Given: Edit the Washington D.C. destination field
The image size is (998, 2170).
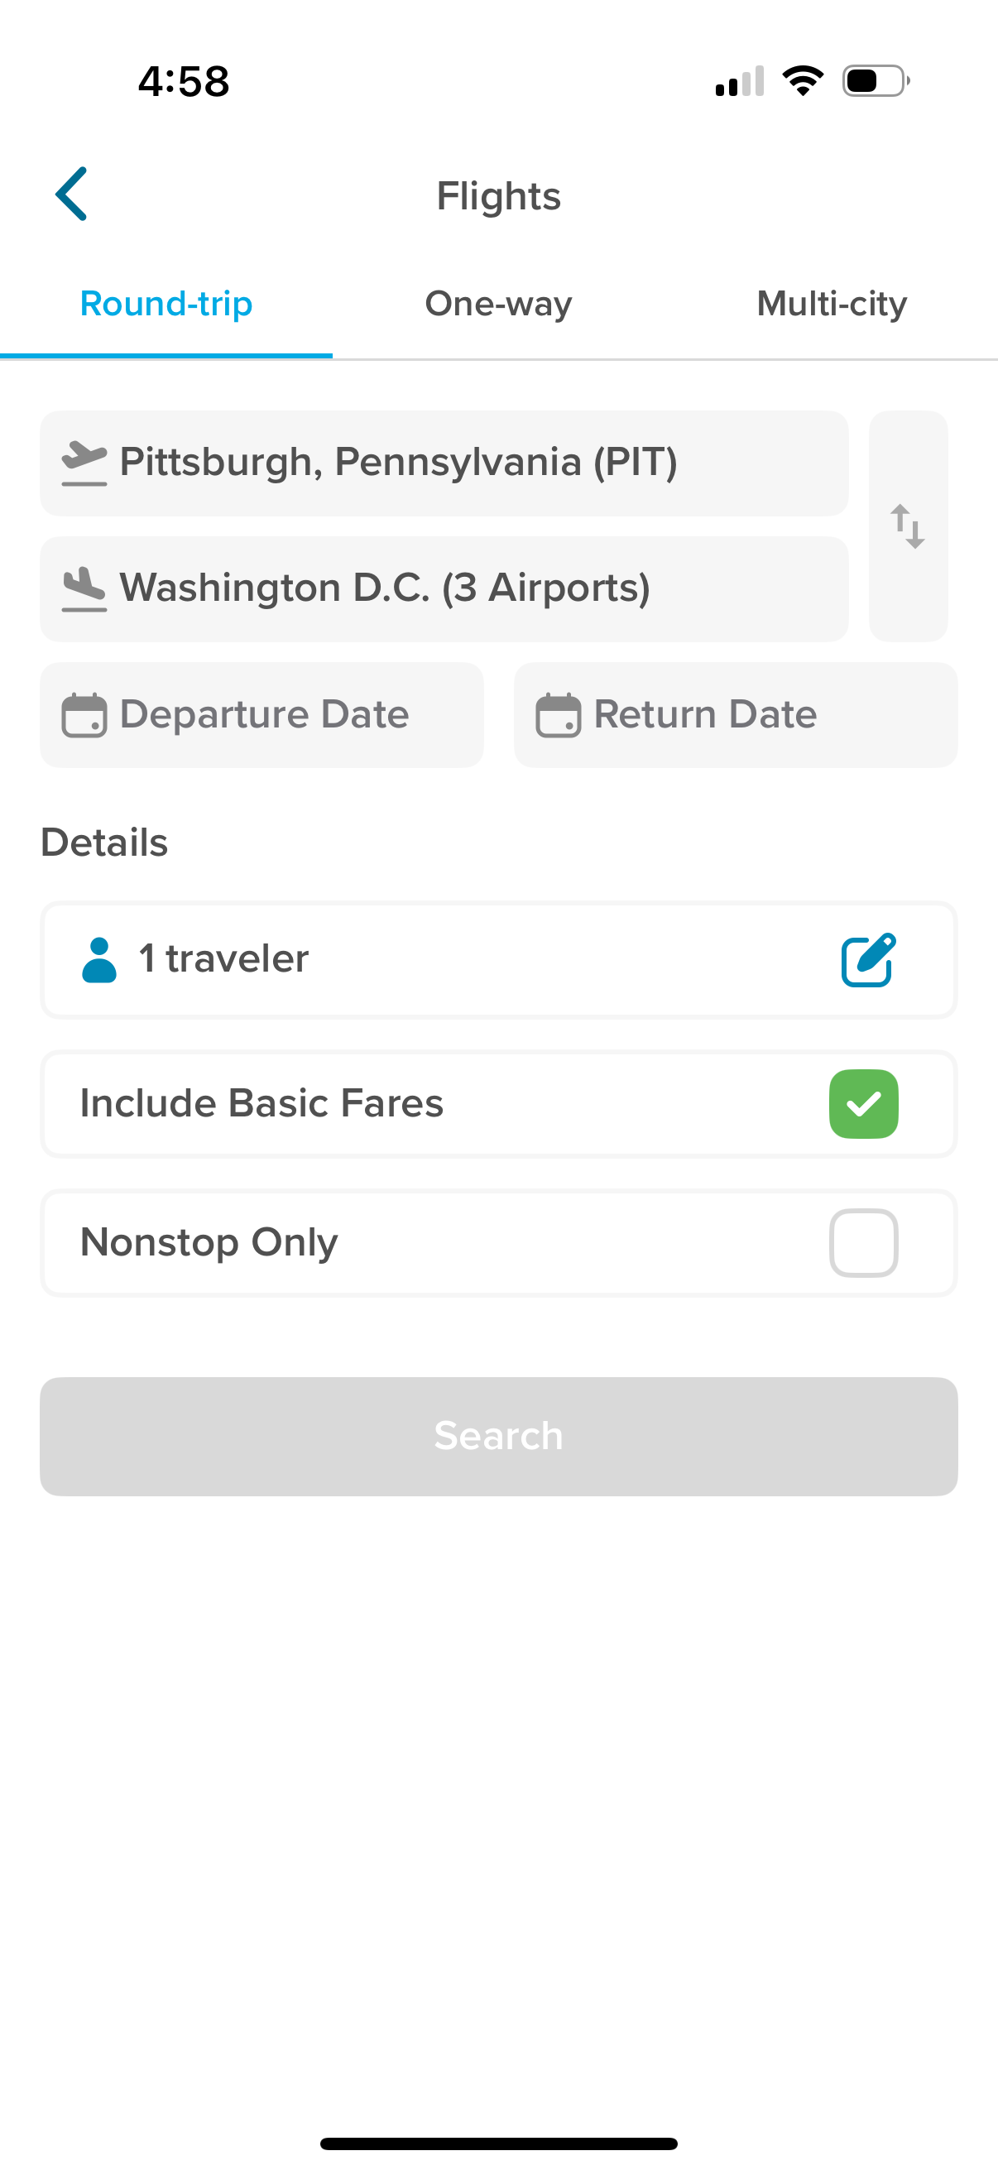Looking at the screenshot, I should pyautogui.click(x=444, y=588).
